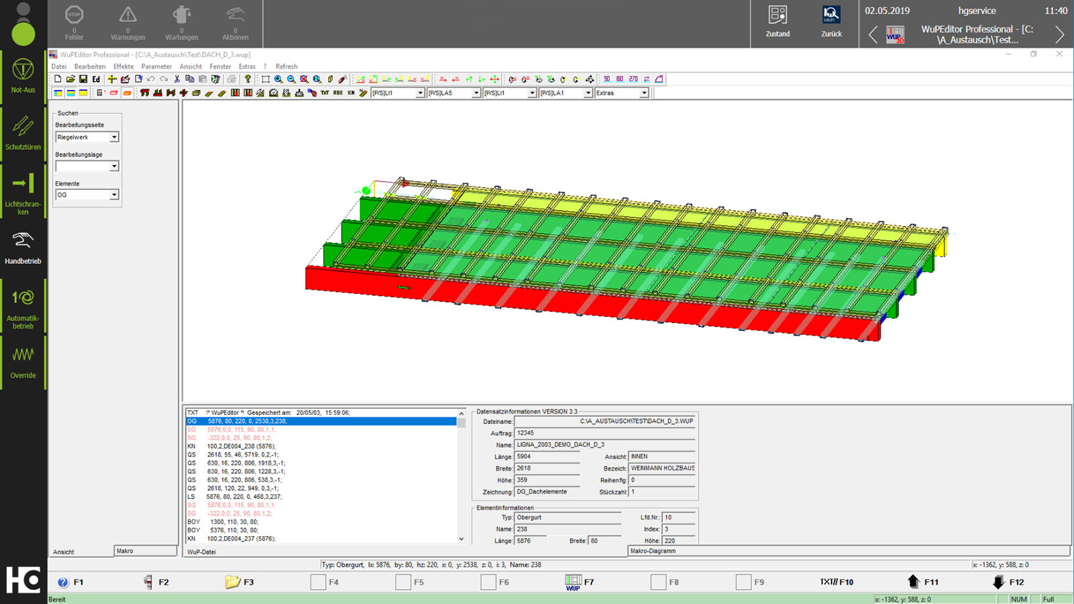Click the Länge field showing 5904
Screen dimensions: 1074x604
click(547, 456)
